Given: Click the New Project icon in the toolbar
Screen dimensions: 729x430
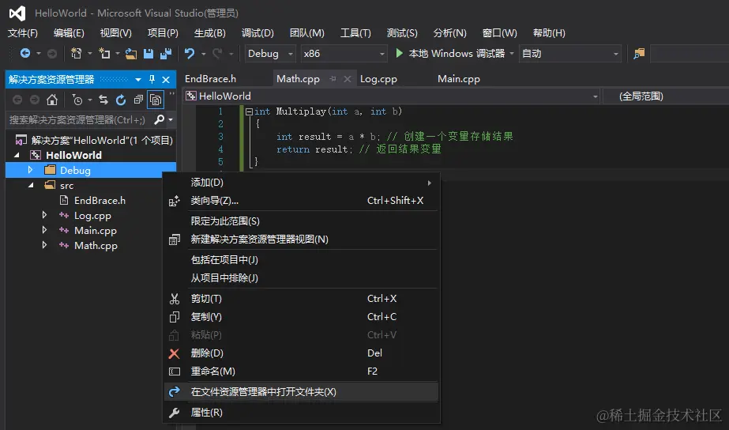Looking at the screenshot, I should (x=77, y=54).
